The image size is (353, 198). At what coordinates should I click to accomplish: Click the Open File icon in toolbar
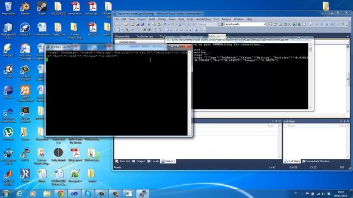pos(132,24)
